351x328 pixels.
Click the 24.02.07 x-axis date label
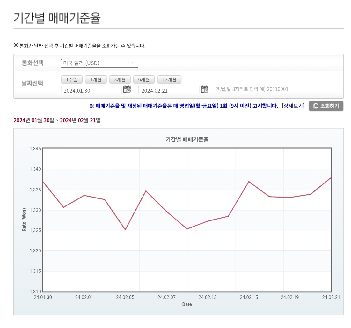166,297
